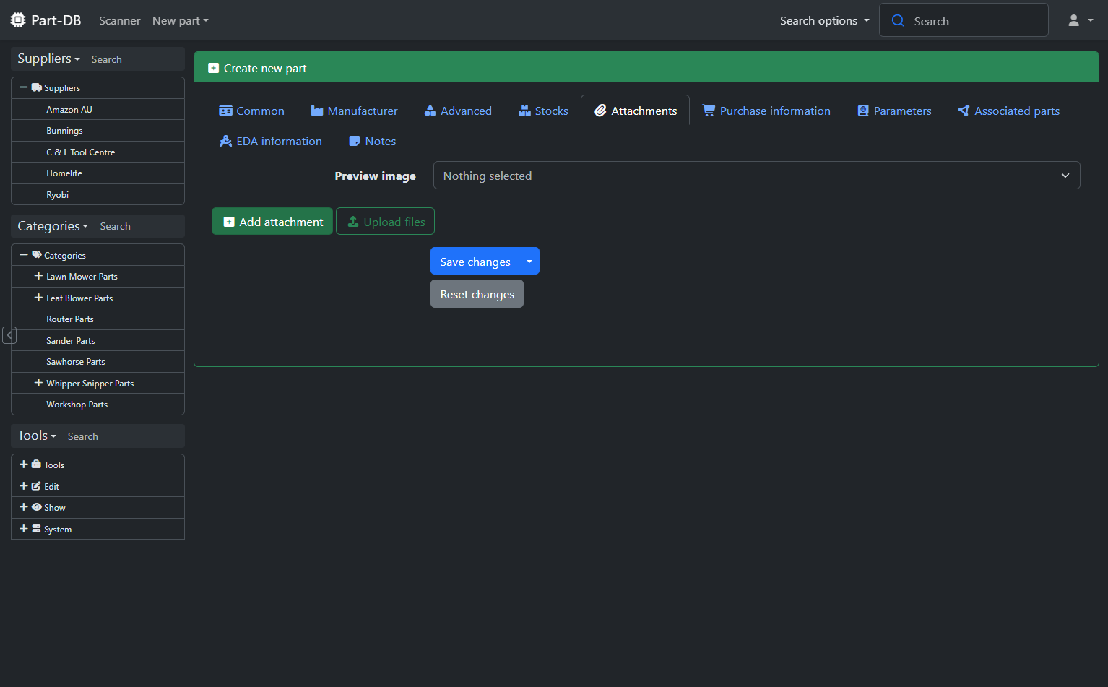
Task: Click the Save changes button
Action: pos(475,262)
